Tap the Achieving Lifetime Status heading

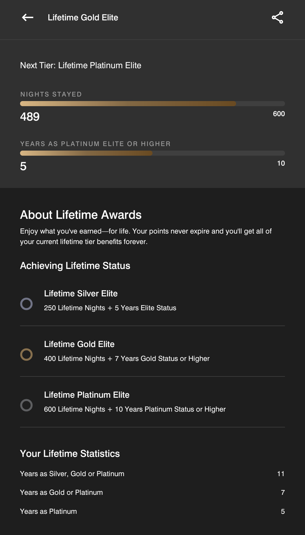pos(75,266)
